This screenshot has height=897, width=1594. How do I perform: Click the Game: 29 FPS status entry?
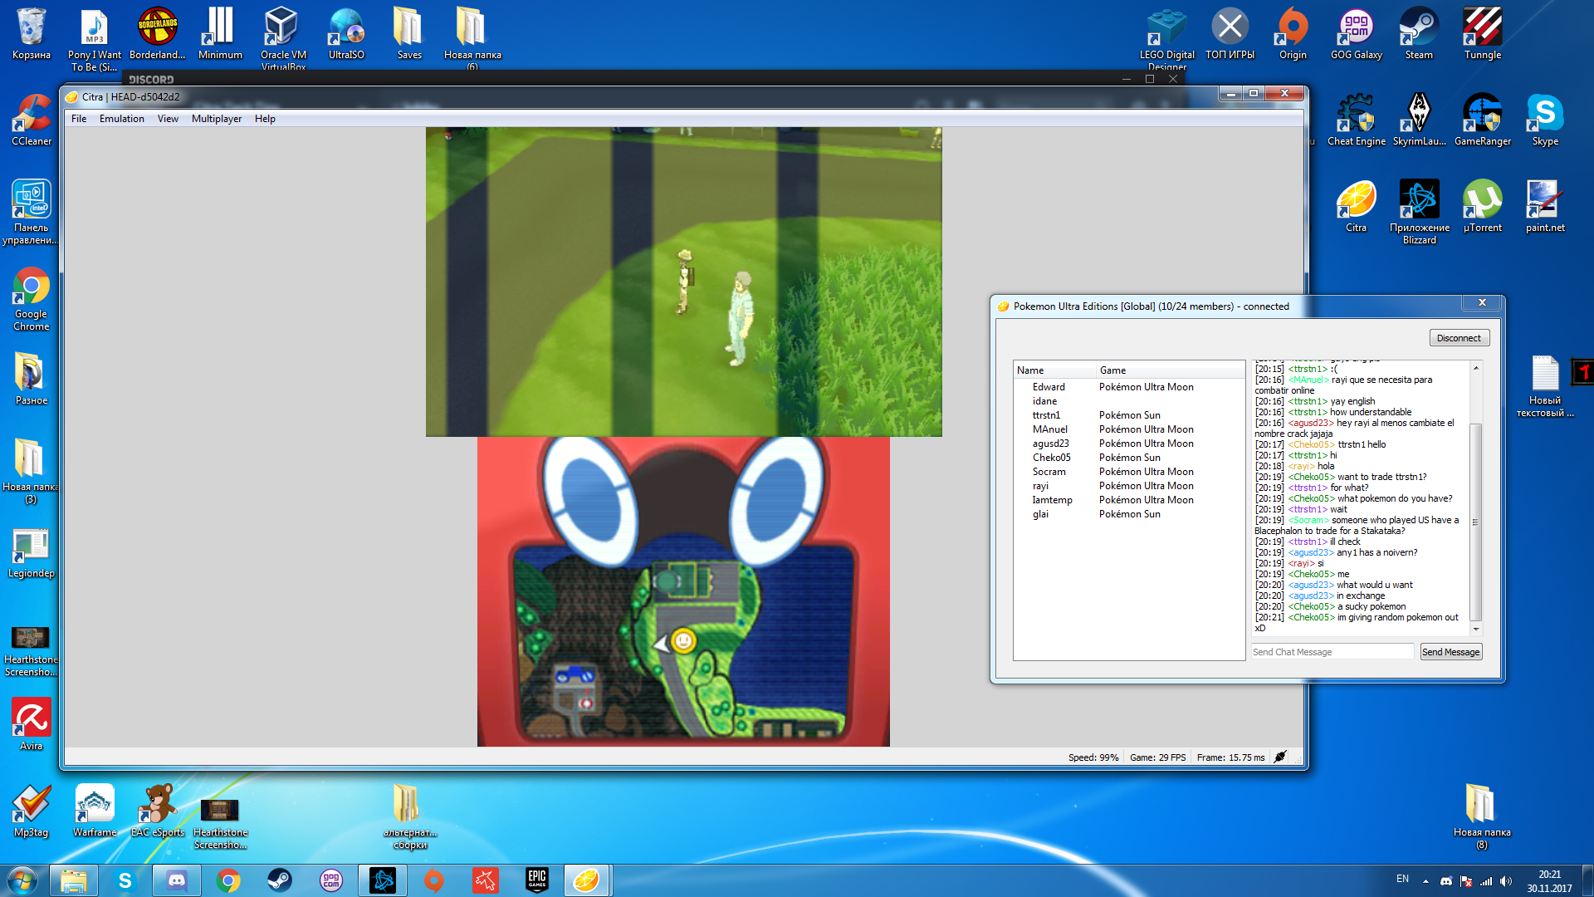[x=1157, y=757]
